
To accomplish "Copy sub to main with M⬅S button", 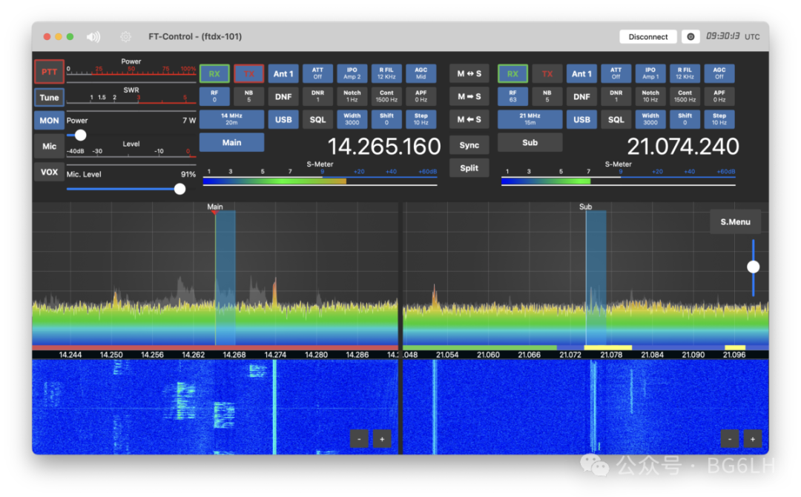I will [469, 119].
